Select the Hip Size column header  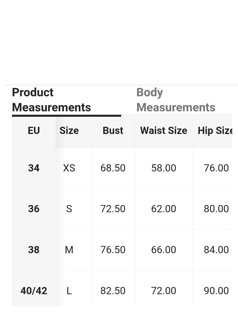coord(215,131)
